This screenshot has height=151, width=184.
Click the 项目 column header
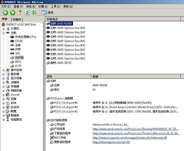(68, 77)
